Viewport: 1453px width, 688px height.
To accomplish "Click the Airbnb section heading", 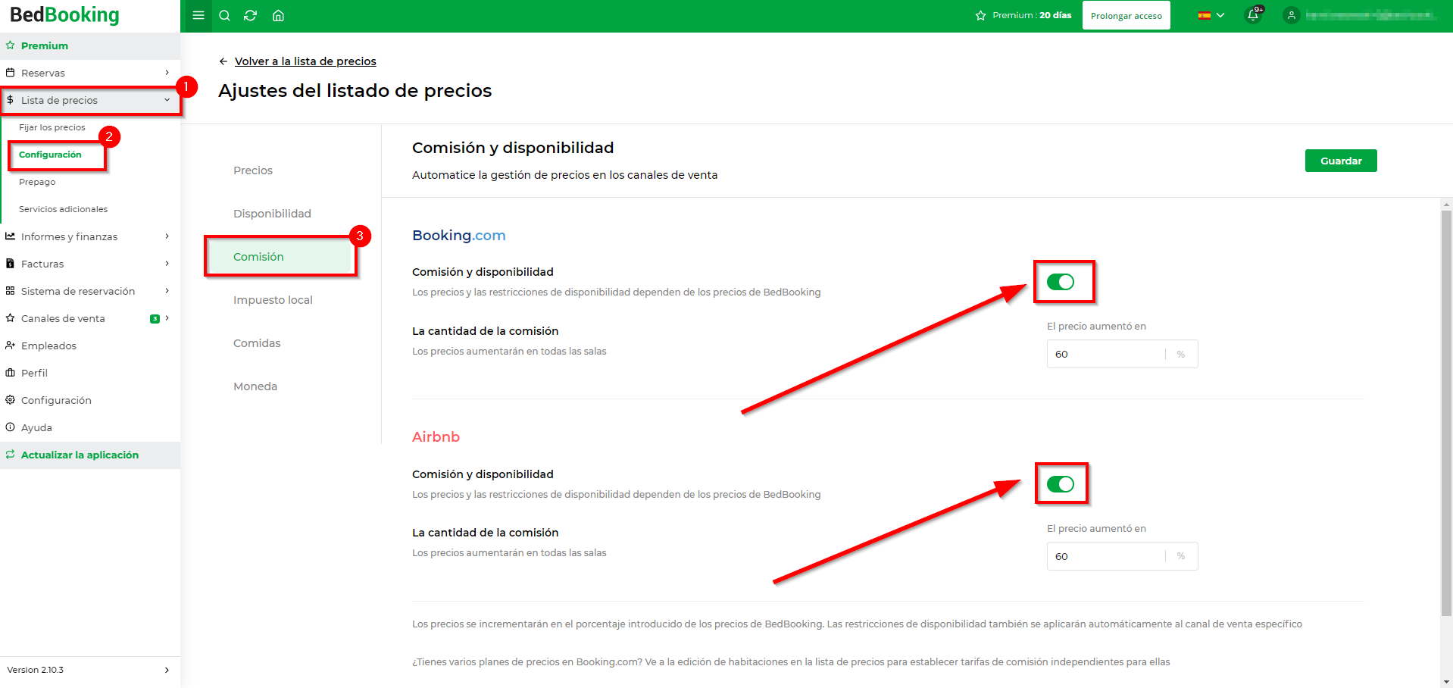I will pos(436,437).
